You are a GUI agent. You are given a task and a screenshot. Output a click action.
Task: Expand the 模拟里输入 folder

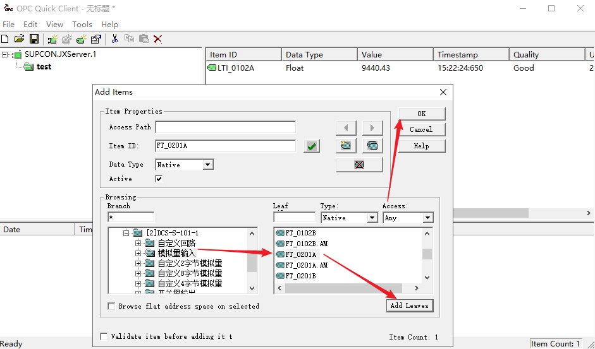coord(138,253)
